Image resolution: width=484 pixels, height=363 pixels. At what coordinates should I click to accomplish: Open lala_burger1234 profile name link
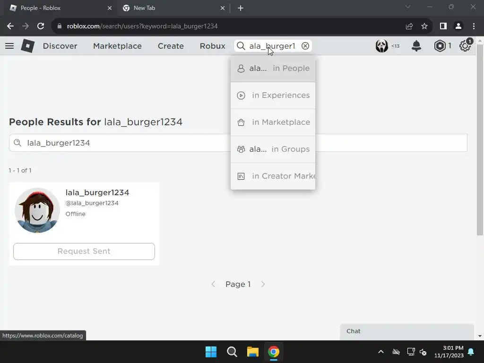(97, 193)
